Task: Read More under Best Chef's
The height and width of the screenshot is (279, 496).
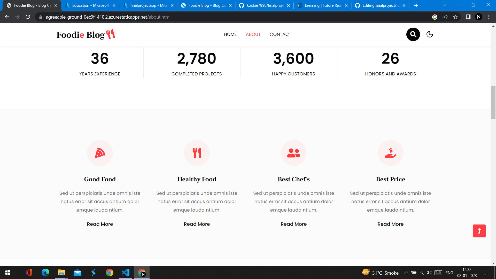Action: coord(294,224)
